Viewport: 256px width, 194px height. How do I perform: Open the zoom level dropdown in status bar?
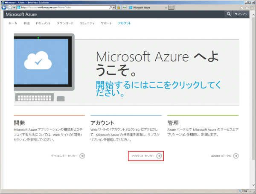(x=250, y=191)
